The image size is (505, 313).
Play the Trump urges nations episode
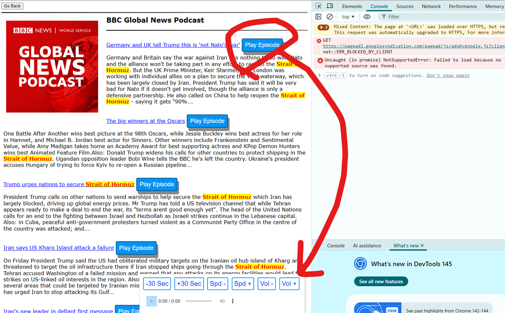point(157,184)
